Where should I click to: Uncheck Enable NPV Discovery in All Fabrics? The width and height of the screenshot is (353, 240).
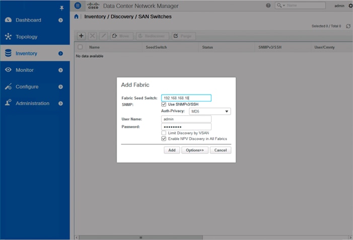[x=164, y=139]
